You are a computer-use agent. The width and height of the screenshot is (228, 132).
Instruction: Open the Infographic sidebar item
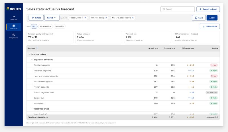pyautogui.click(x=14, y=36)
